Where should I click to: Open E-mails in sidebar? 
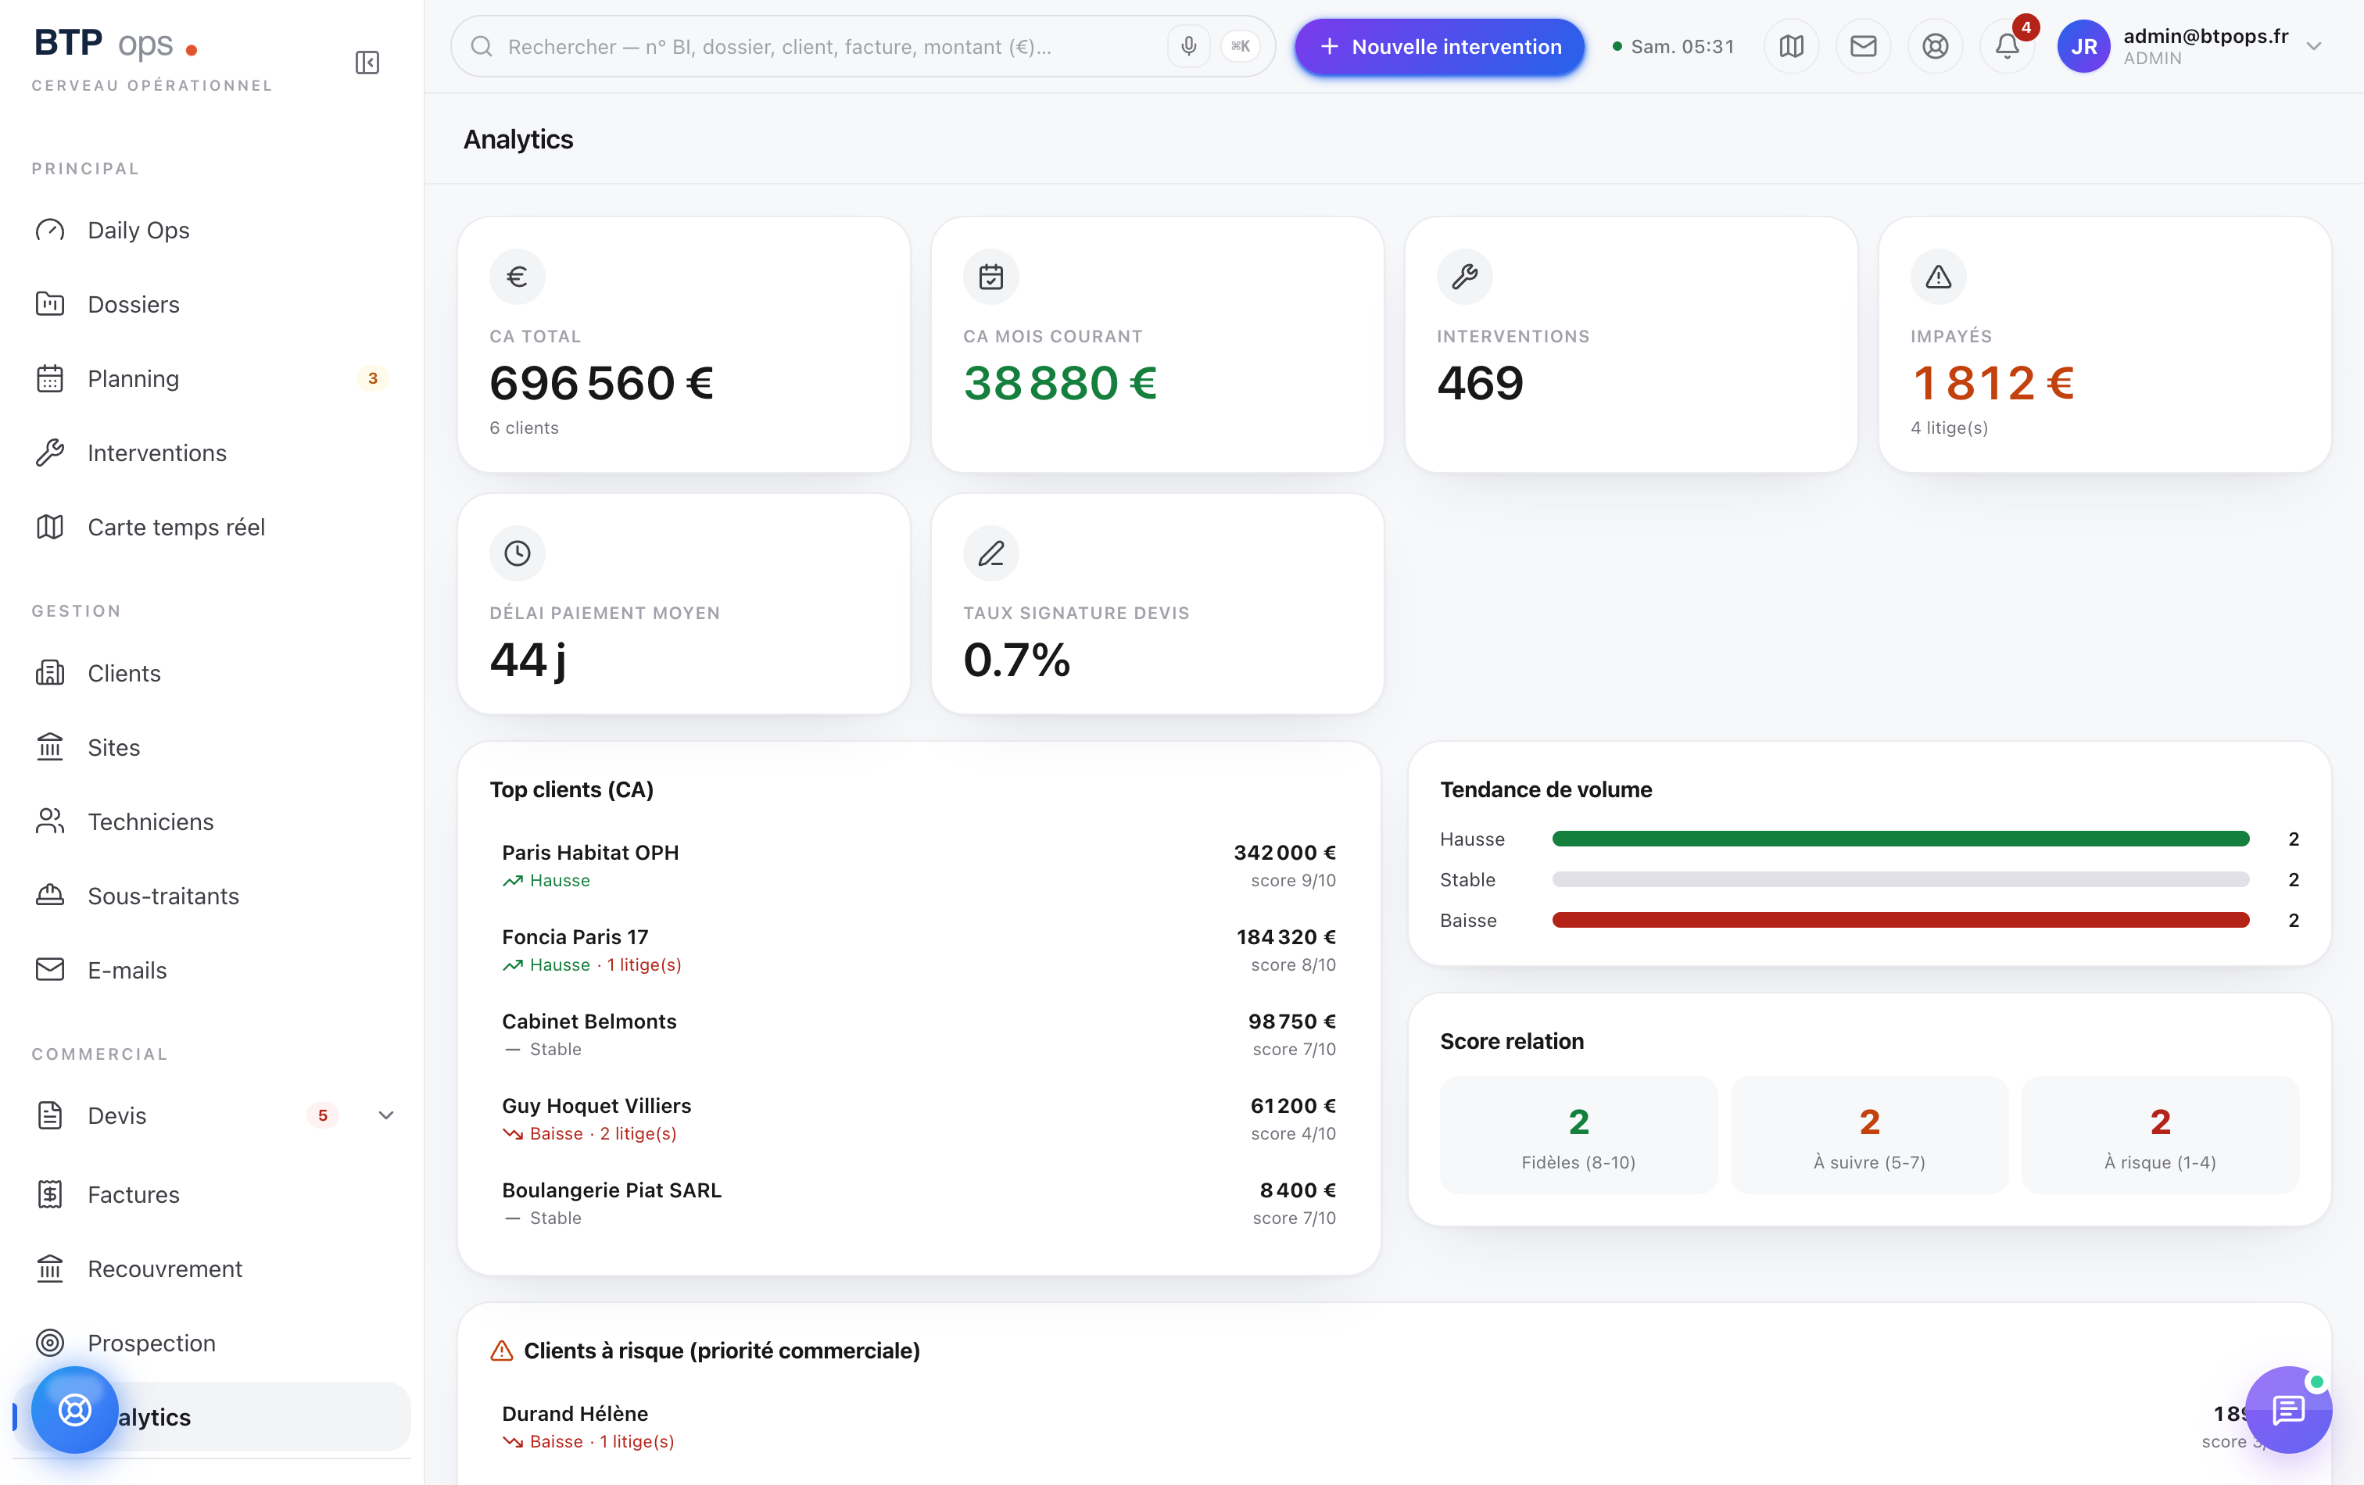[x=212, y=970]
